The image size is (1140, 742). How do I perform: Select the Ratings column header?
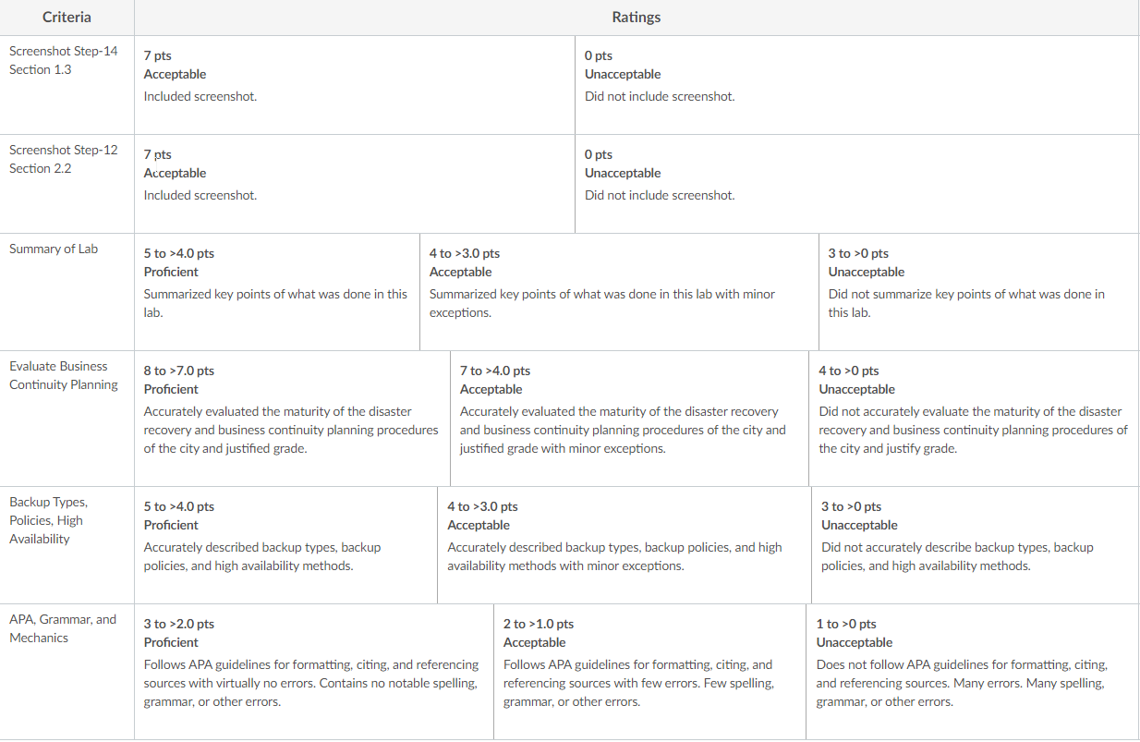(x=637, y=18)
